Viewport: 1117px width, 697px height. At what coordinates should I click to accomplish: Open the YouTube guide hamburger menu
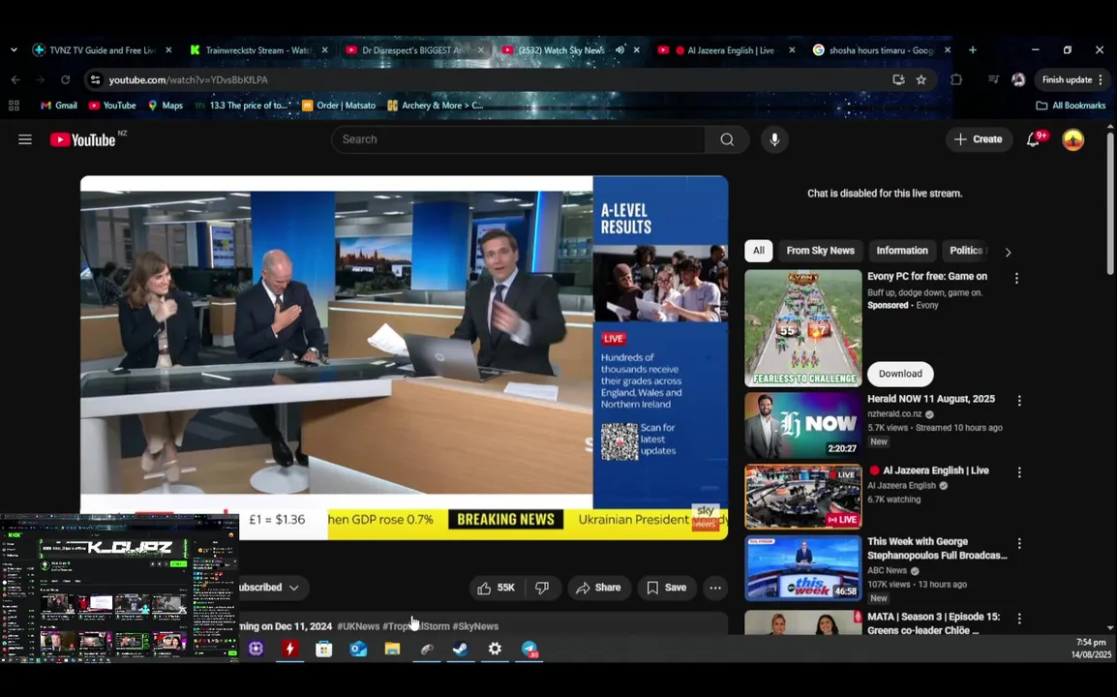pos(25,139)
